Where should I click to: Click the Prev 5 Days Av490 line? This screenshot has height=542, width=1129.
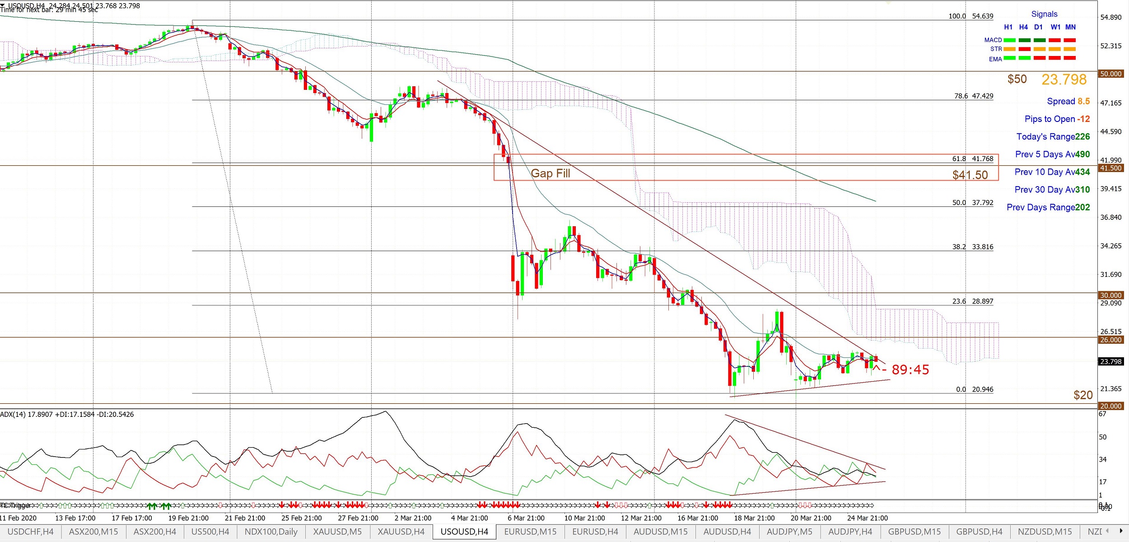[1053, 154]
